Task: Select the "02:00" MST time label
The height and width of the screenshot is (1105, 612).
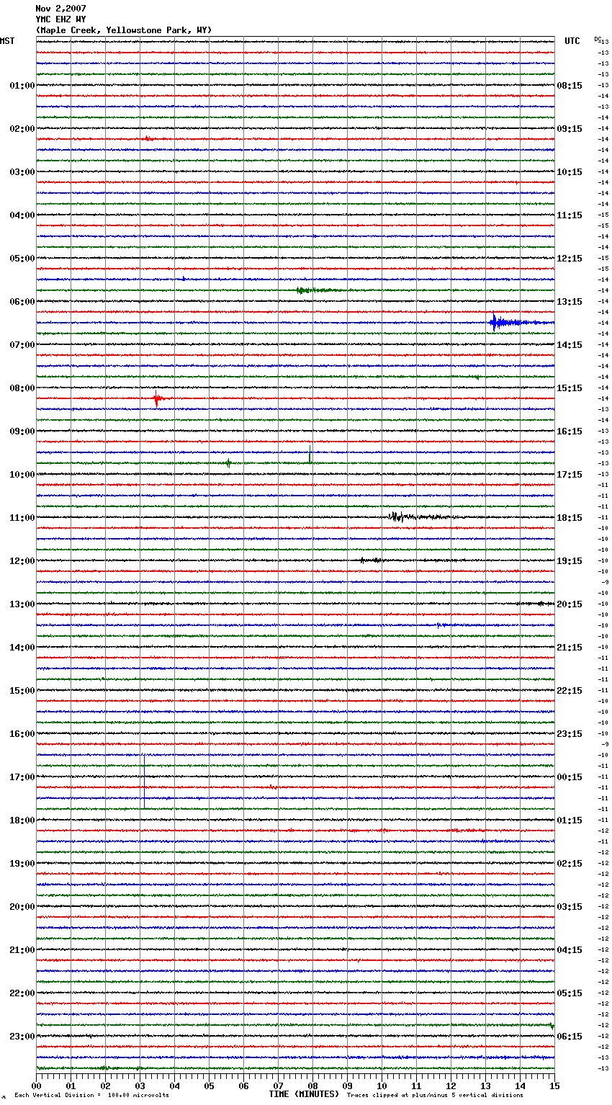Action: [x=22, y=129]
